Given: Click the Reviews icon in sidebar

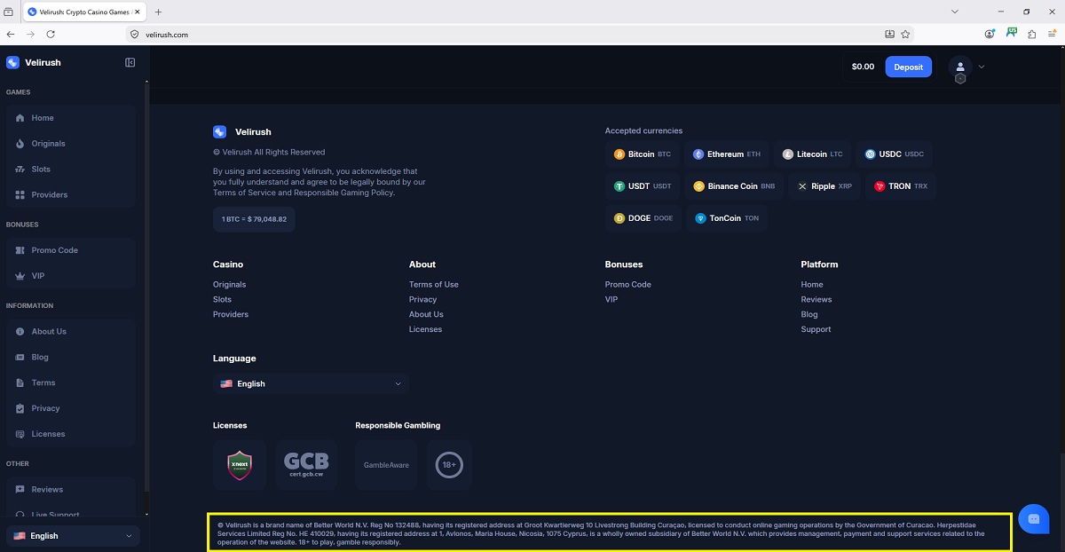Looking at the screenshot, I should [x=20, y=490].
